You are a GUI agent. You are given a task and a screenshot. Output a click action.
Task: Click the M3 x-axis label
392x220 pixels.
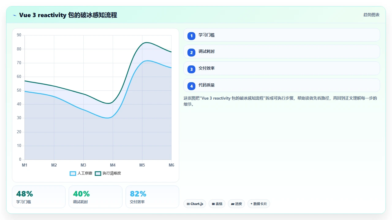(x=83, y=165)
